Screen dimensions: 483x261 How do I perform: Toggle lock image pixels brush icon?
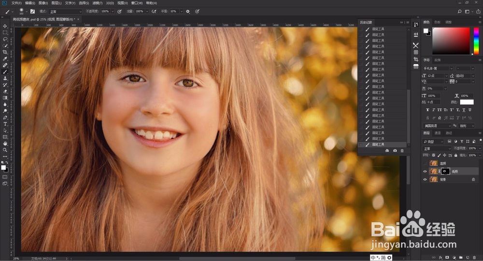pos(439,156)
